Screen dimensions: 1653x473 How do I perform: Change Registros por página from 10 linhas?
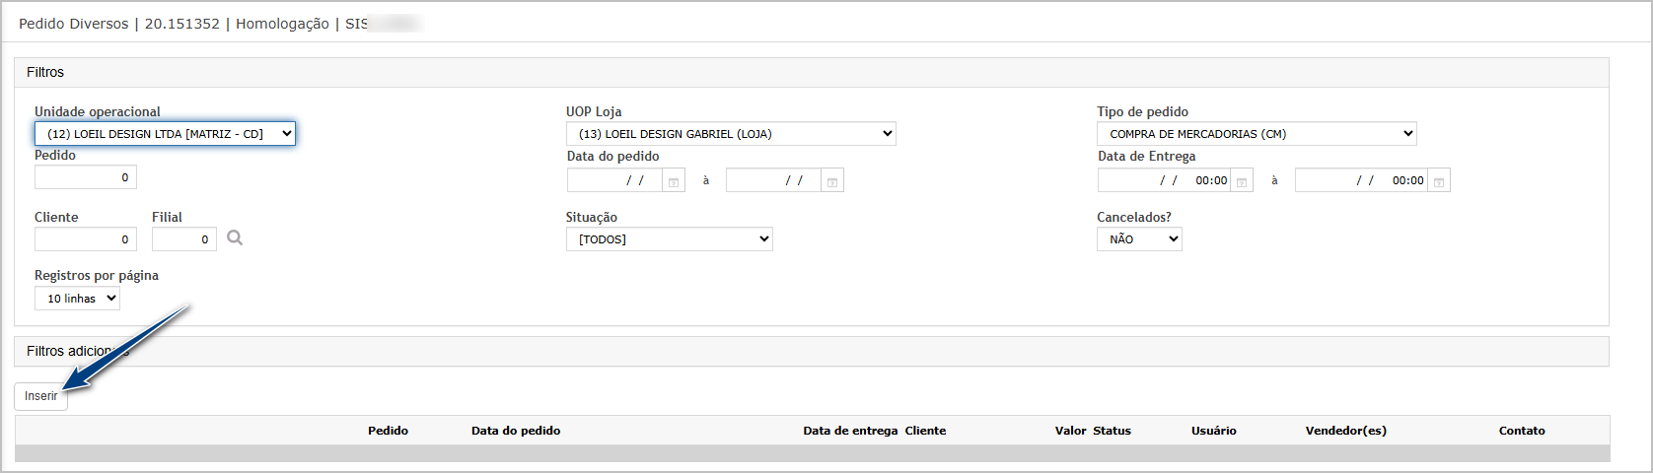77,299
